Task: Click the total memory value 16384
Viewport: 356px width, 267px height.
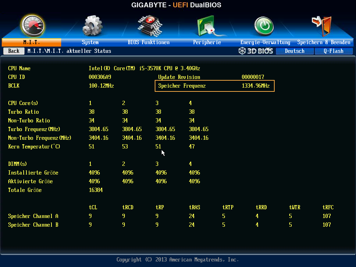Action: 96,190
